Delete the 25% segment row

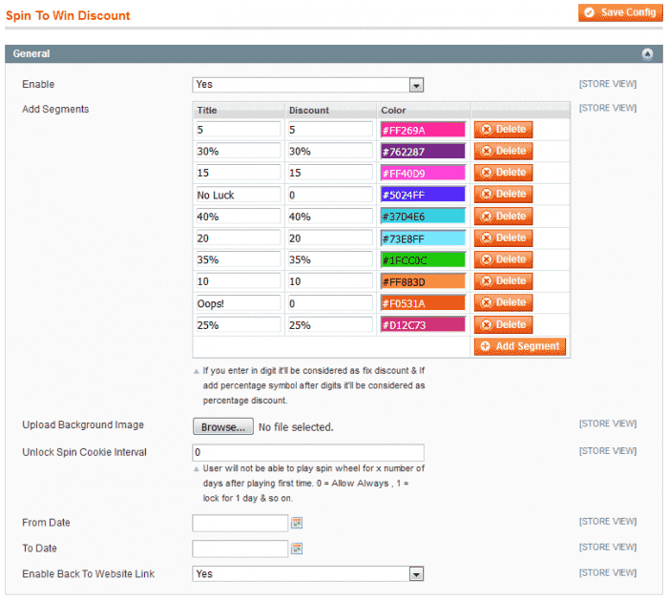503,325
